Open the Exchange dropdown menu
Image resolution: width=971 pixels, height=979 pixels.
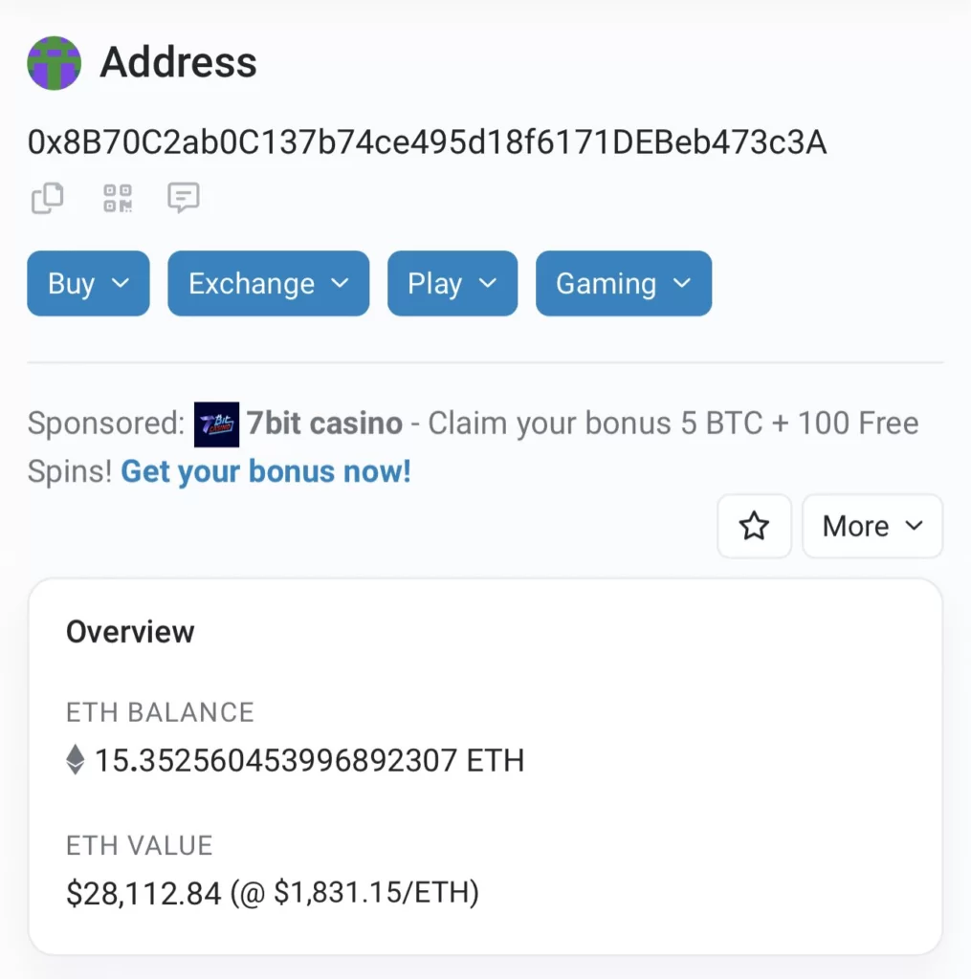pos(268,284)
